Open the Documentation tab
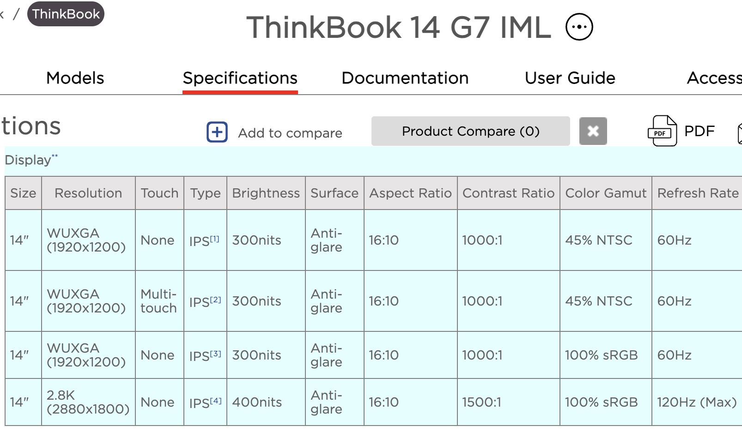The height and width of the screenshot is (432, 742). tap(405, 78)
